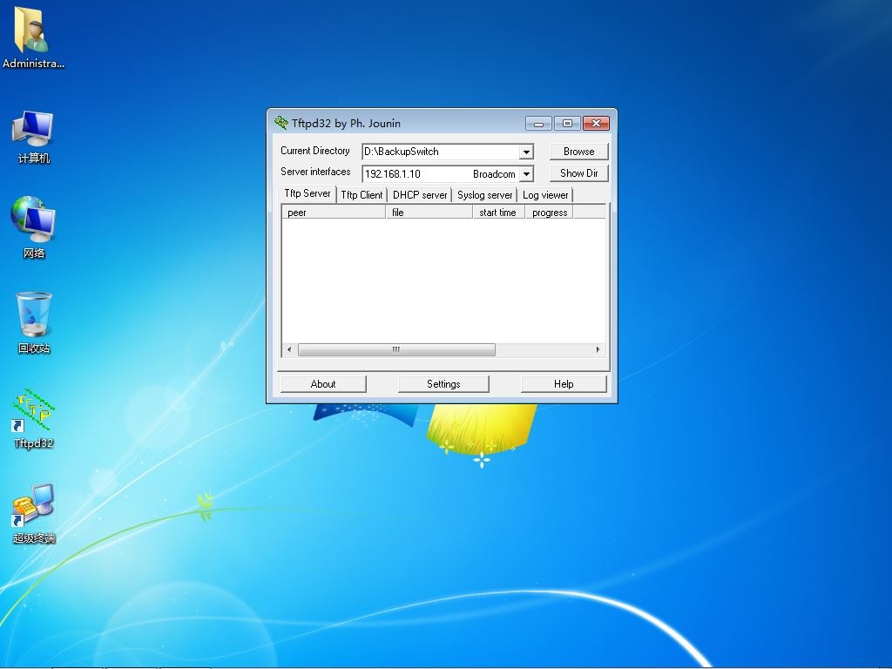Open the Syslog server tab
The image size is (892, 669).
(x=484, y=195)
